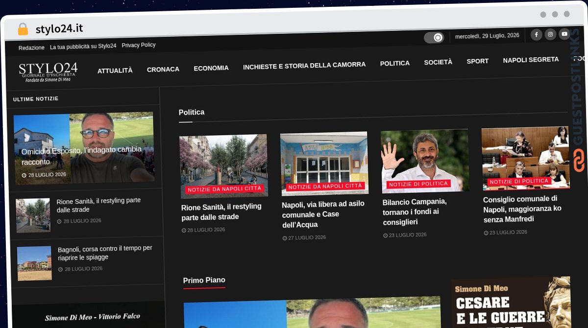Open the Cesare e le guerre book banner
The image size is (588, 328).
(511, 303)
